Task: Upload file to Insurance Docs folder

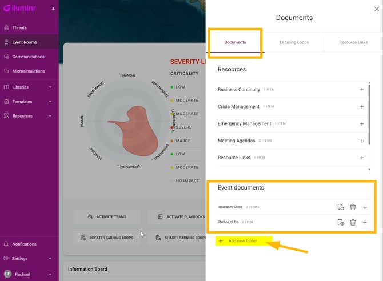Action: point(341,207)
